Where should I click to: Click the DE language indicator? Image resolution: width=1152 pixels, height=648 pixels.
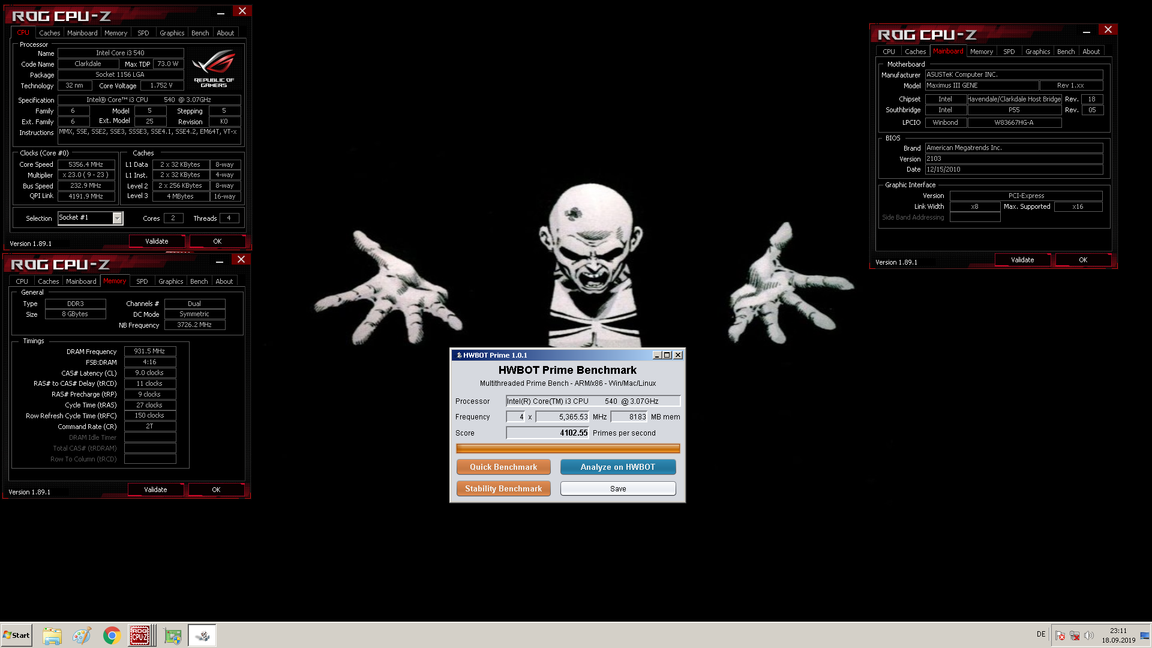click(x=1041, y=634)
